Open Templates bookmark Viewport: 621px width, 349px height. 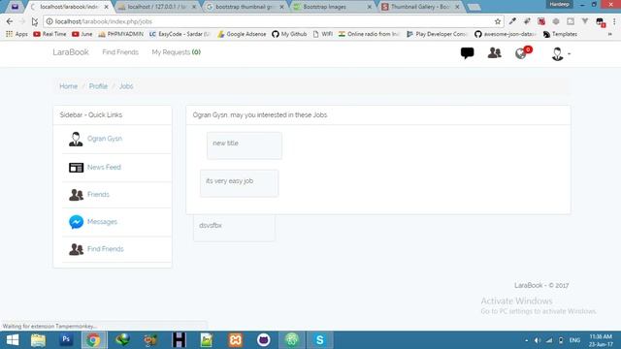pyautogui.click(x=560, y=34)
